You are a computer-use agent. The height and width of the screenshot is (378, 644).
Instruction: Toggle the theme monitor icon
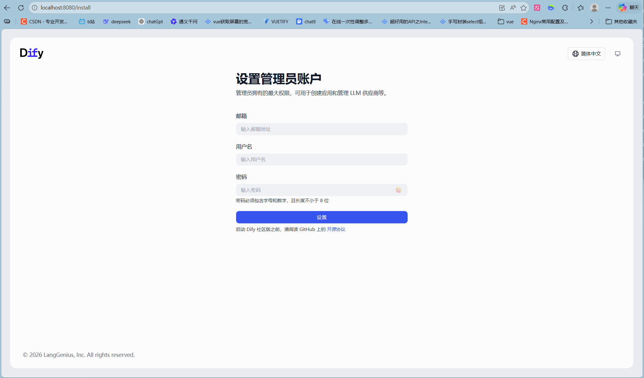[618, 54]
